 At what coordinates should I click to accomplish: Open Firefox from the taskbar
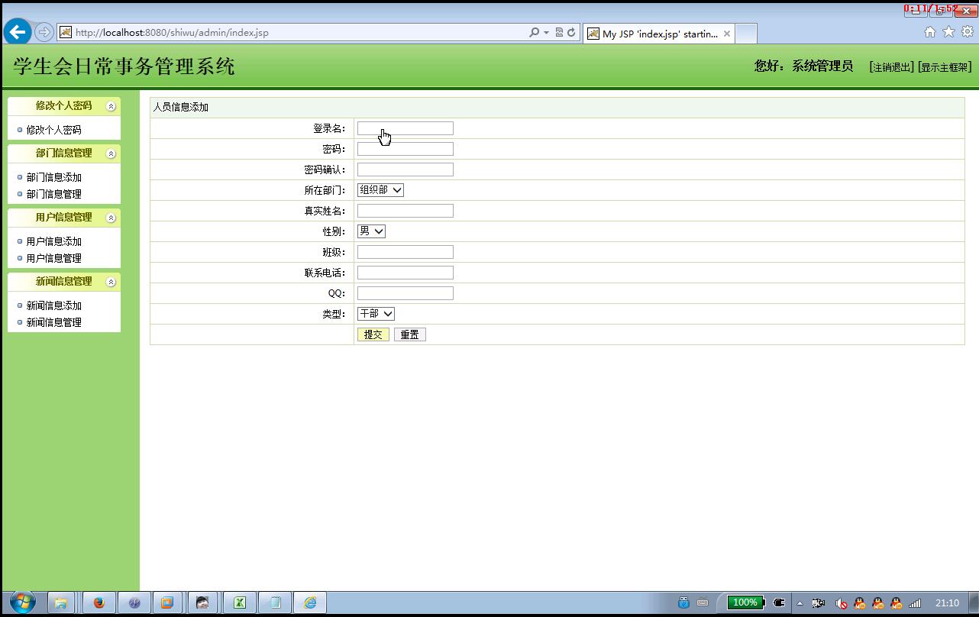[x=99, y=602]
